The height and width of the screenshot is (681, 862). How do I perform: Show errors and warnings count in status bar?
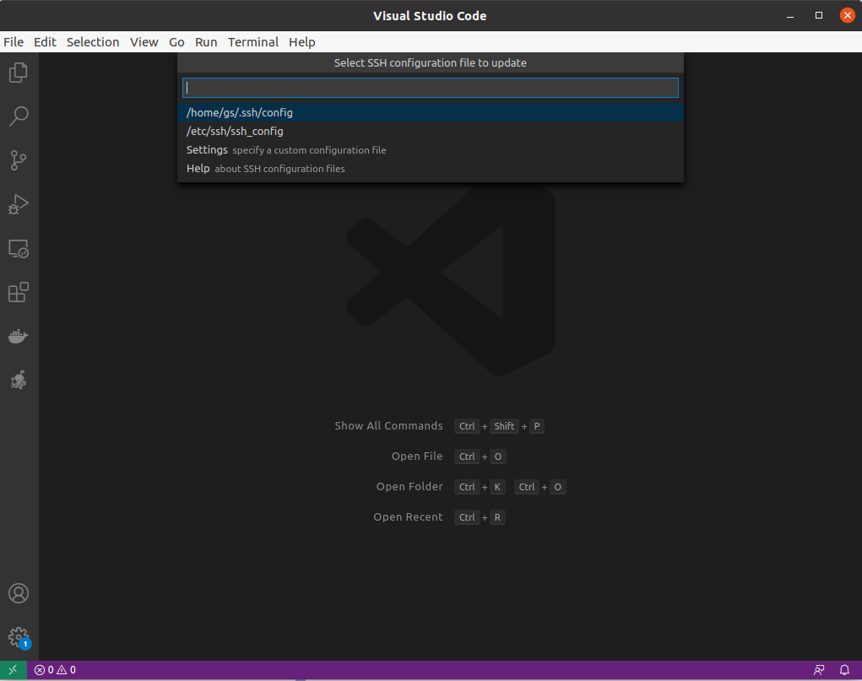pos(55,670)
